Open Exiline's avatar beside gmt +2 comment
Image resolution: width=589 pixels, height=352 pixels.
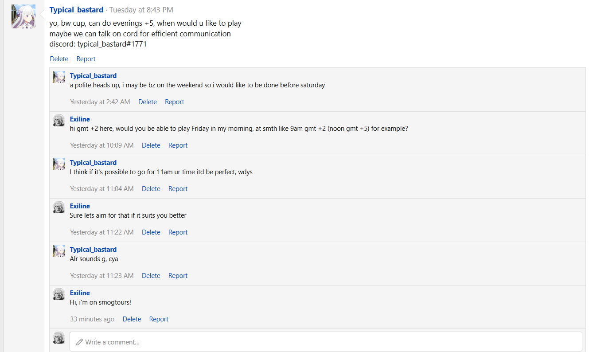pyautogui.click(x=59, y=120)
